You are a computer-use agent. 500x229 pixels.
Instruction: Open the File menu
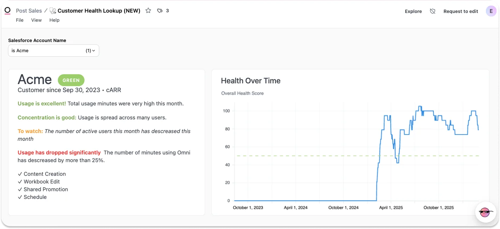pos(20,20)
